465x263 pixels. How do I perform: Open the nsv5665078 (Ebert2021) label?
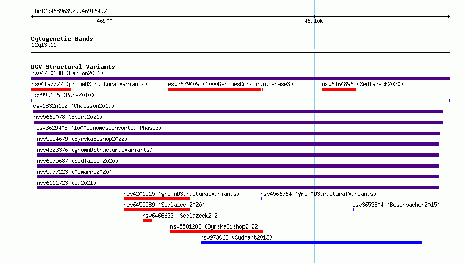[68, 117]
